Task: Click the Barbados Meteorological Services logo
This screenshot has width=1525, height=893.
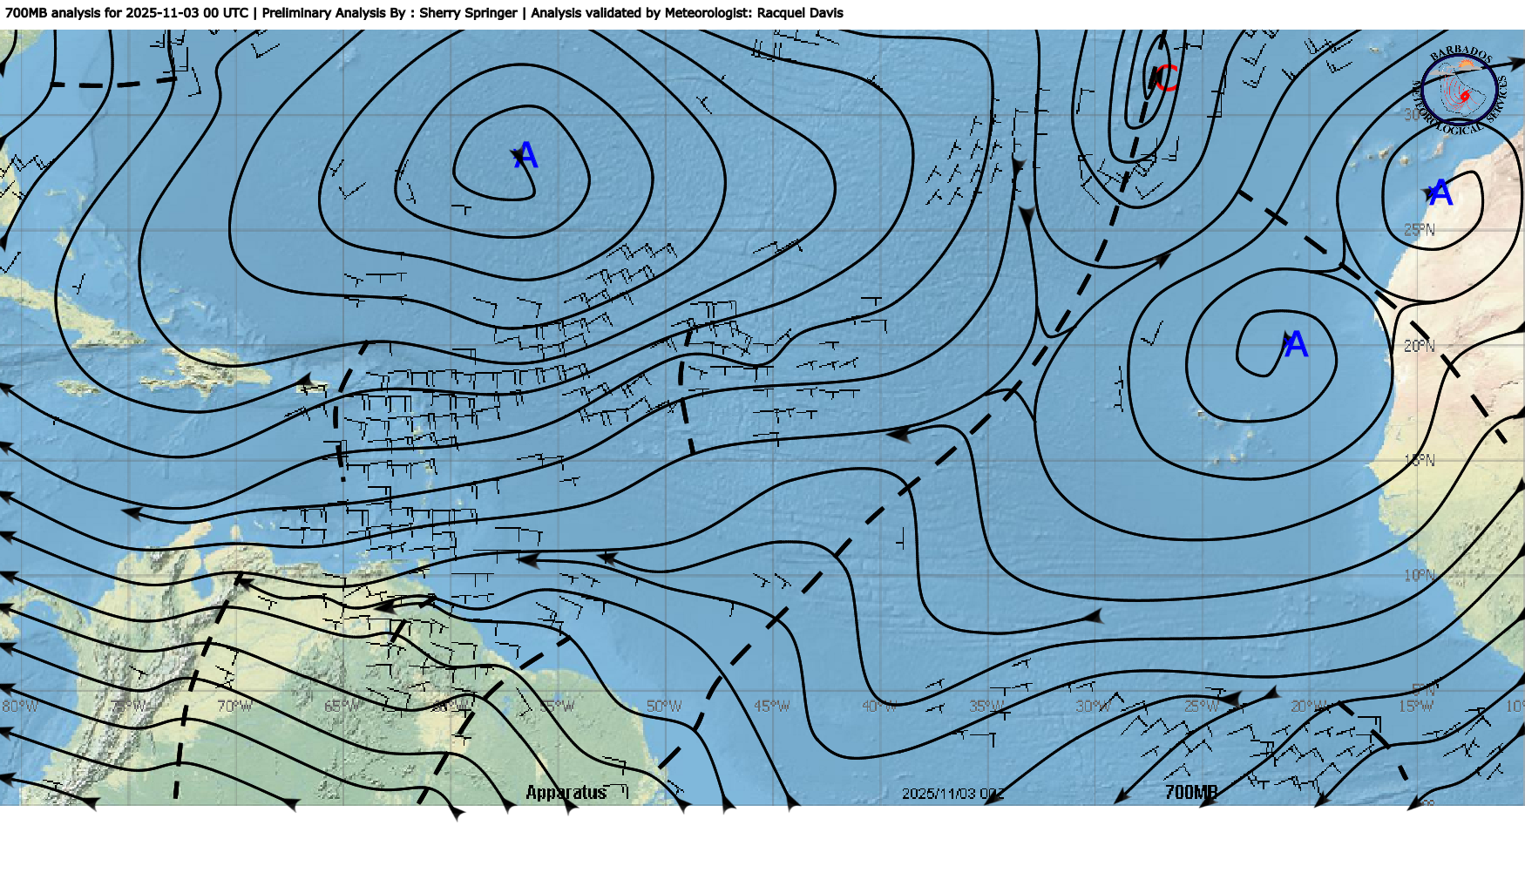Action: click(1459, 89)
